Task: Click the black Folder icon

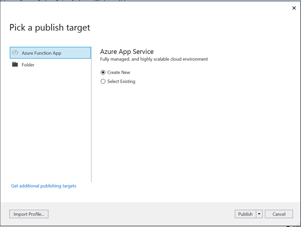Action: pos(16,65)
